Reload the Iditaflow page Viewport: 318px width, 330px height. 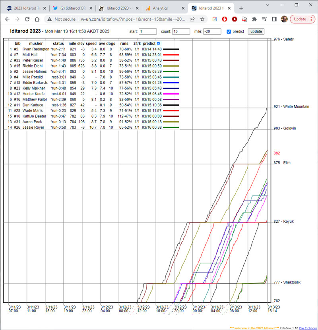[27, 19]
